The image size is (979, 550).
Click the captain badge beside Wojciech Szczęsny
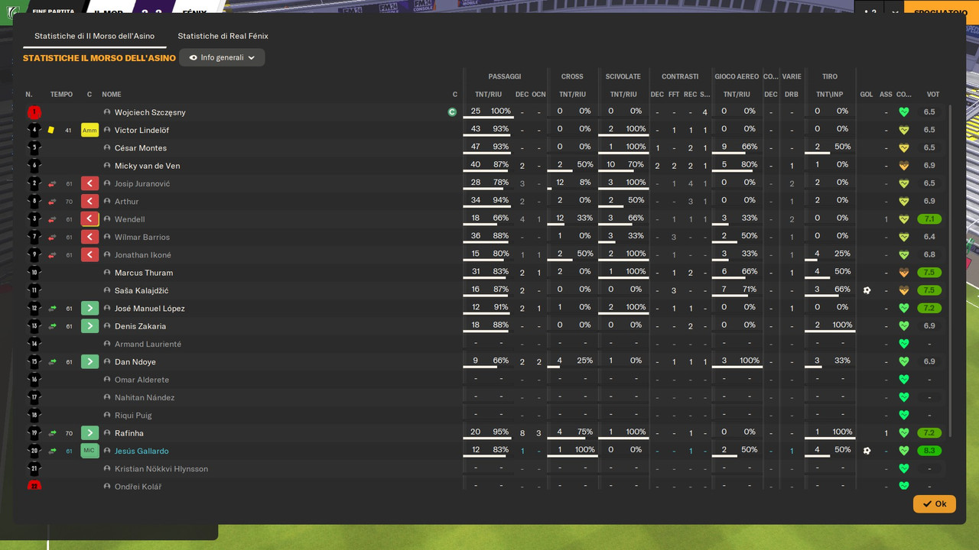452,112
